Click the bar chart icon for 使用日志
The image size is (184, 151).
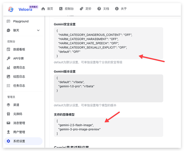(x=8, y=67)
